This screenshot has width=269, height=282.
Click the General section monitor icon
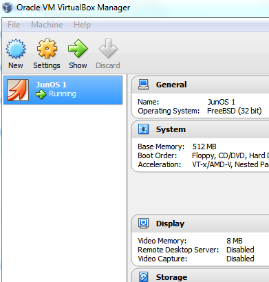coord(144,85)
